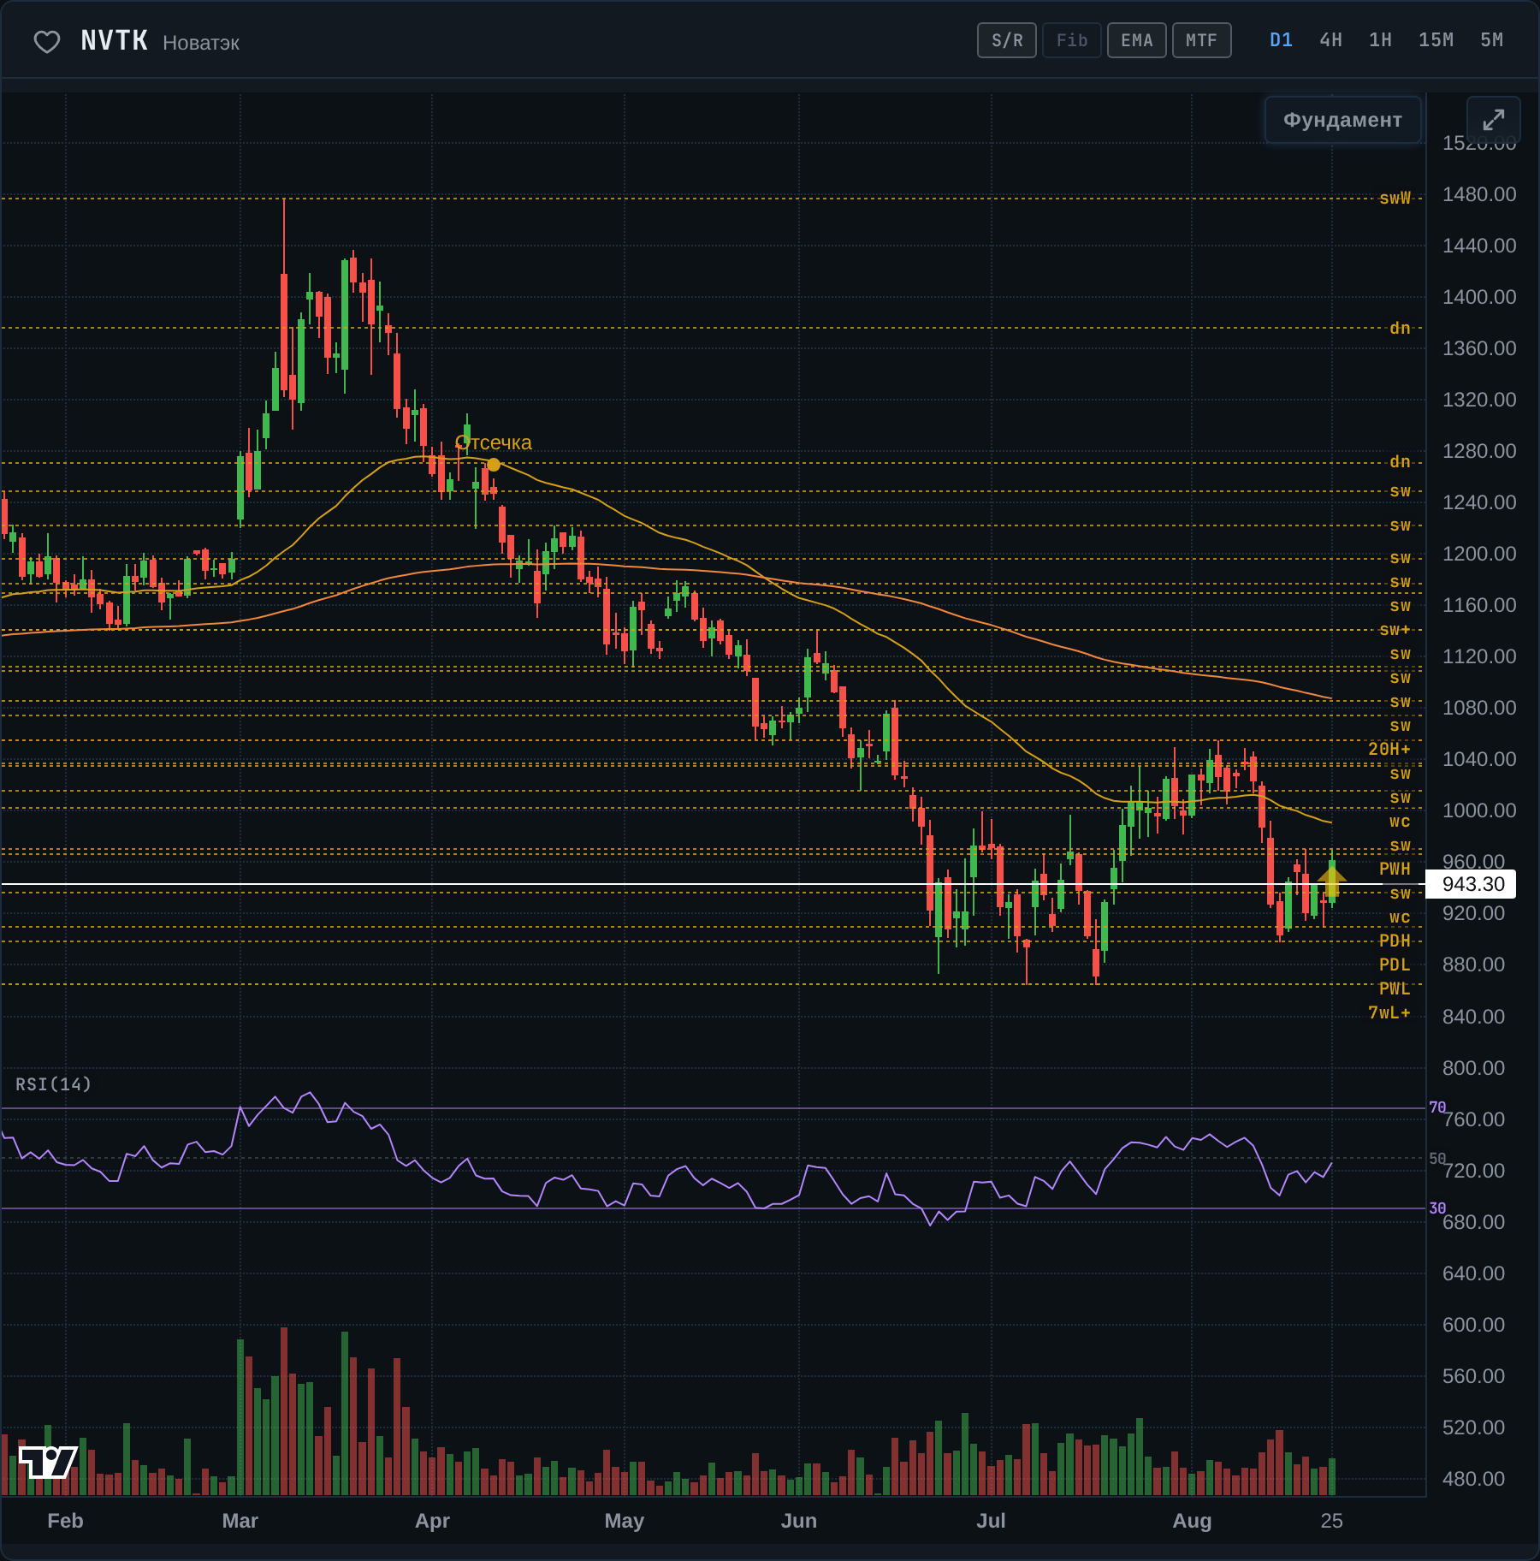Click the Jul label on time axis
1540x1561 pixels.
[991, 1521]
